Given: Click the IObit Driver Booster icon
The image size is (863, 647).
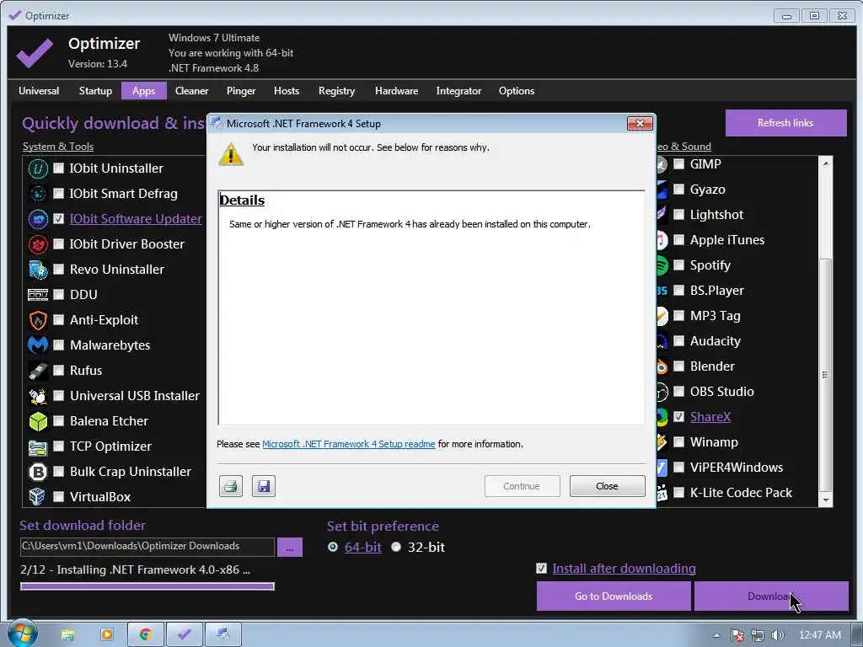Looking at the screenshot, I should click(x=38, y=244).
